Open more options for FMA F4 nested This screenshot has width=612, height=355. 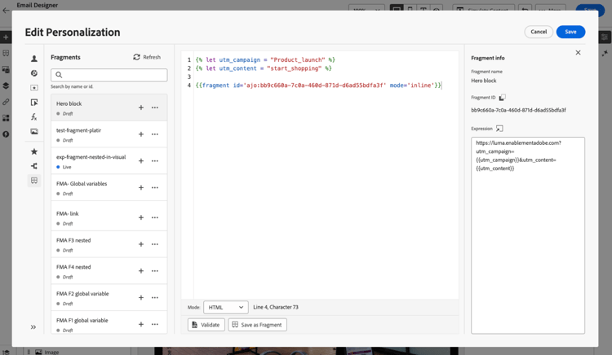point(155,271)
